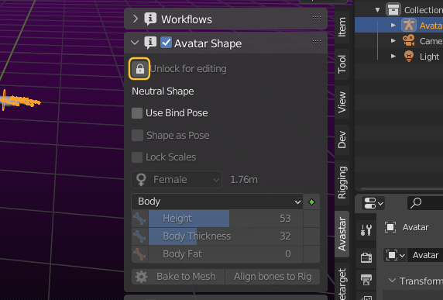
Task: Collapse the Transform panel
Action: tap(392, 281)
